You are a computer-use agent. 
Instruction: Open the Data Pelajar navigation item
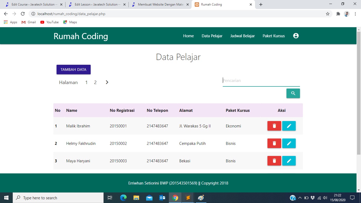(212, 36)
